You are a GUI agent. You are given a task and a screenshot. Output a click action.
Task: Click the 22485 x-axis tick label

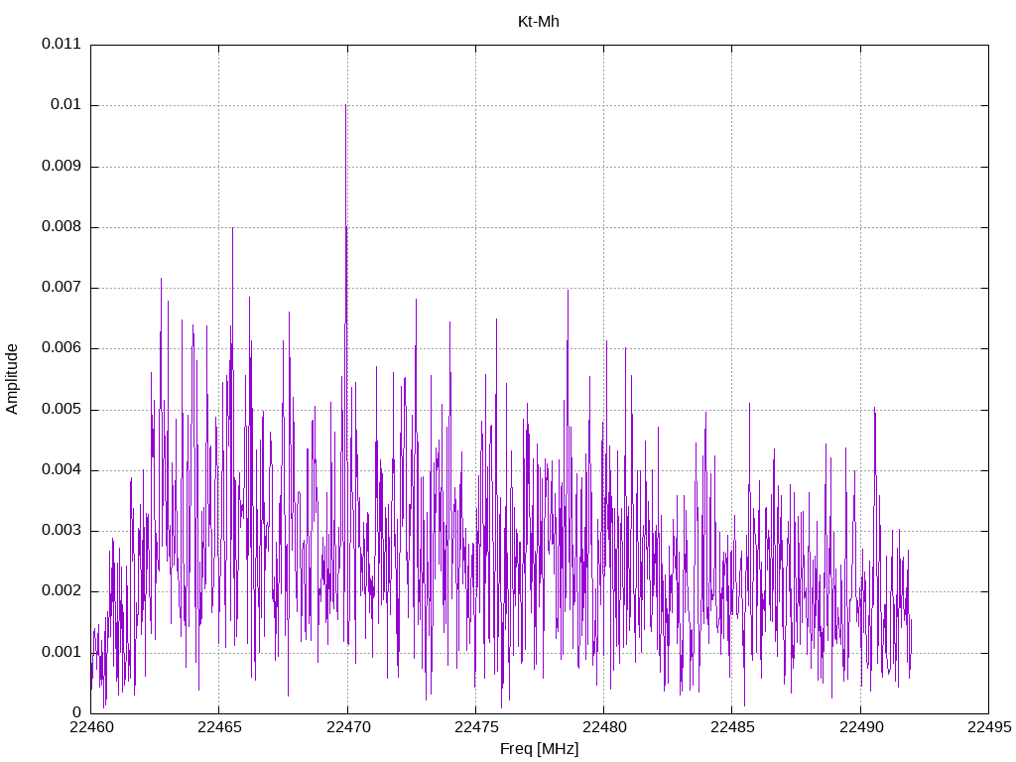[x=731, y=728]
